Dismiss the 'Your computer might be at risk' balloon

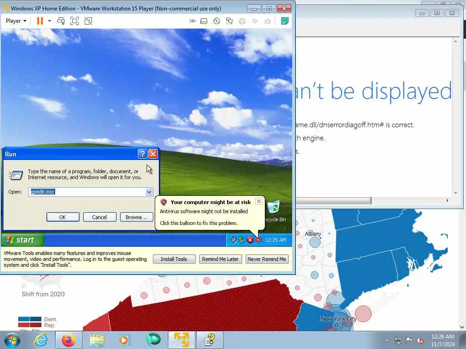click(x=259, y=201)
